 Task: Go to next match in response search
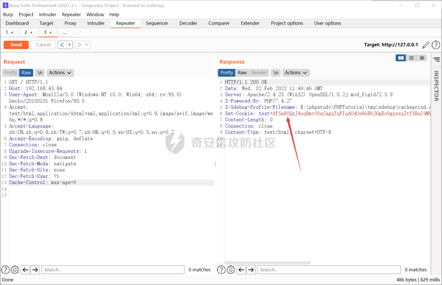(251, 270)
